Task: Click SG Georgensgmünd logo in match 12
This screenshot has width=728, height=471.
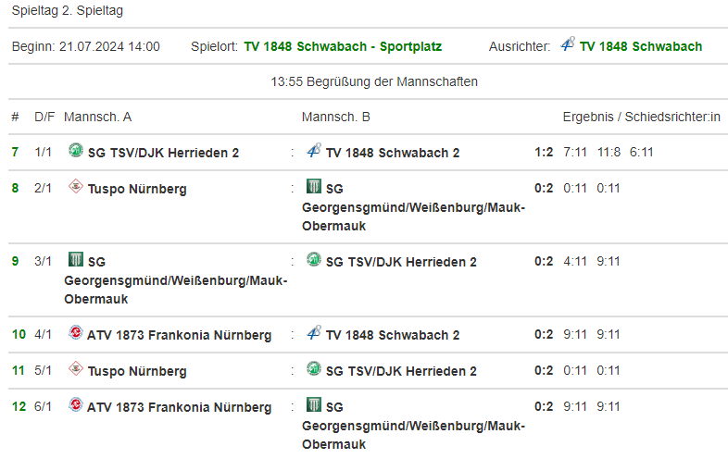Action: tap(314, 405)
